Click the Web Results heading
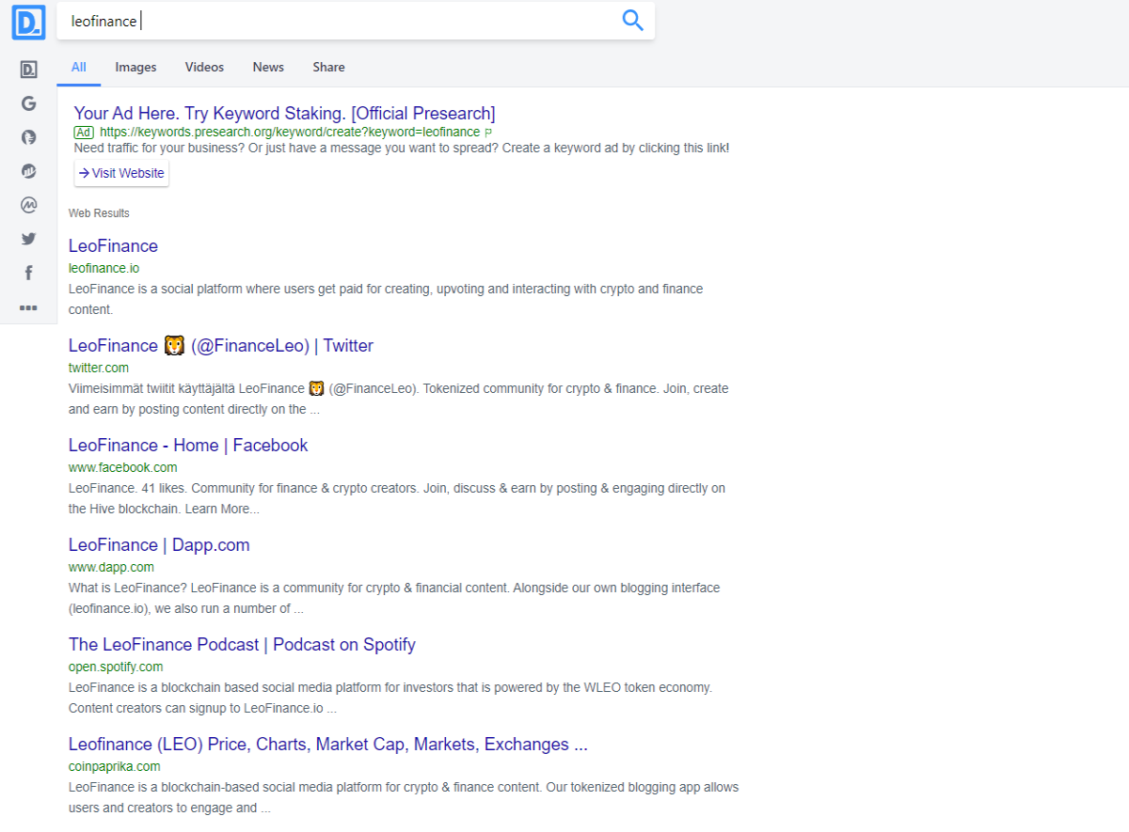Viewport: 1129px width, 832px height. pos(99,213)
